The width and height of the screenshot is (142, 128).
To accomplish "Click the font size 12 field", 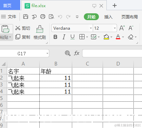I will (x=103, y=28).
